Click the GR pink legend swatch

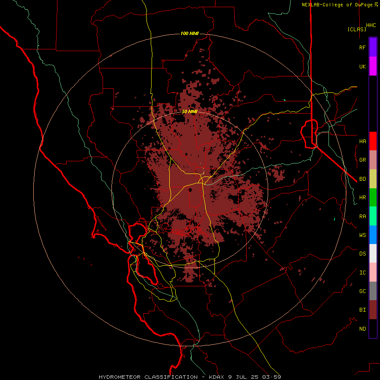(x=373, y=160)
